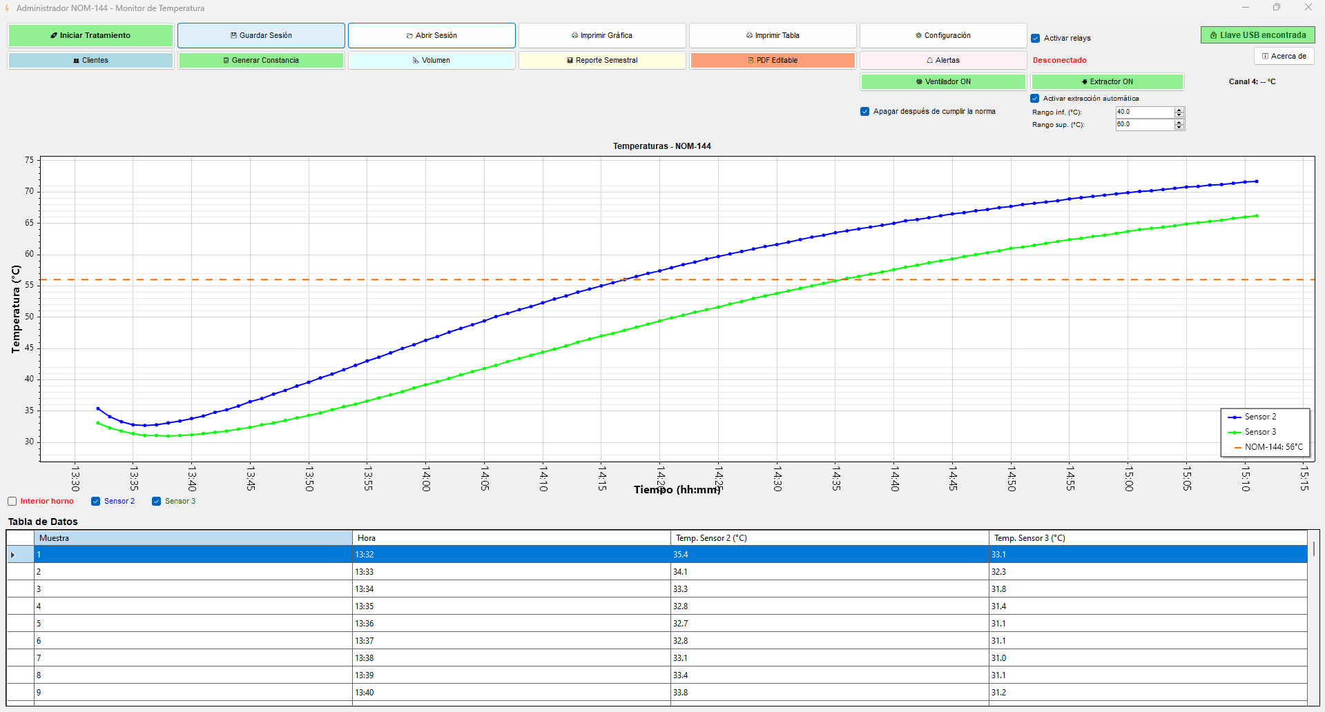
Task: Hide Sensor 3 series checkbox
Action: [156, 502]
